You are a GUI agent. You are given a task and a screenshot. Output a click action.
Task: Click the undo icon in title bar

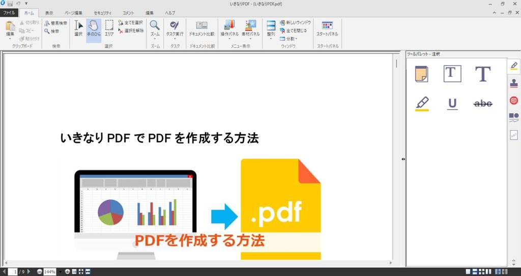[x=18, y=4]
